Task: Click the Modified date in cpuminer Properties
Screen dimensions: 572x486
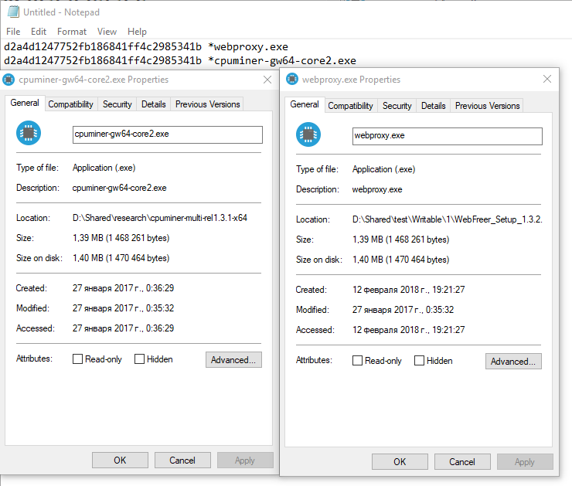Action: point(124,308)
